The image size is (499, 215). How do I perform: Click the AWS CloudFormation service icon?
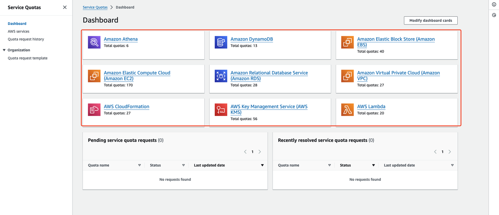tap(94, 110)
